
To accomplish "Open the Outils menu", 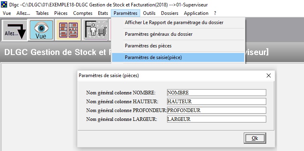I will (x=149, y=13).
